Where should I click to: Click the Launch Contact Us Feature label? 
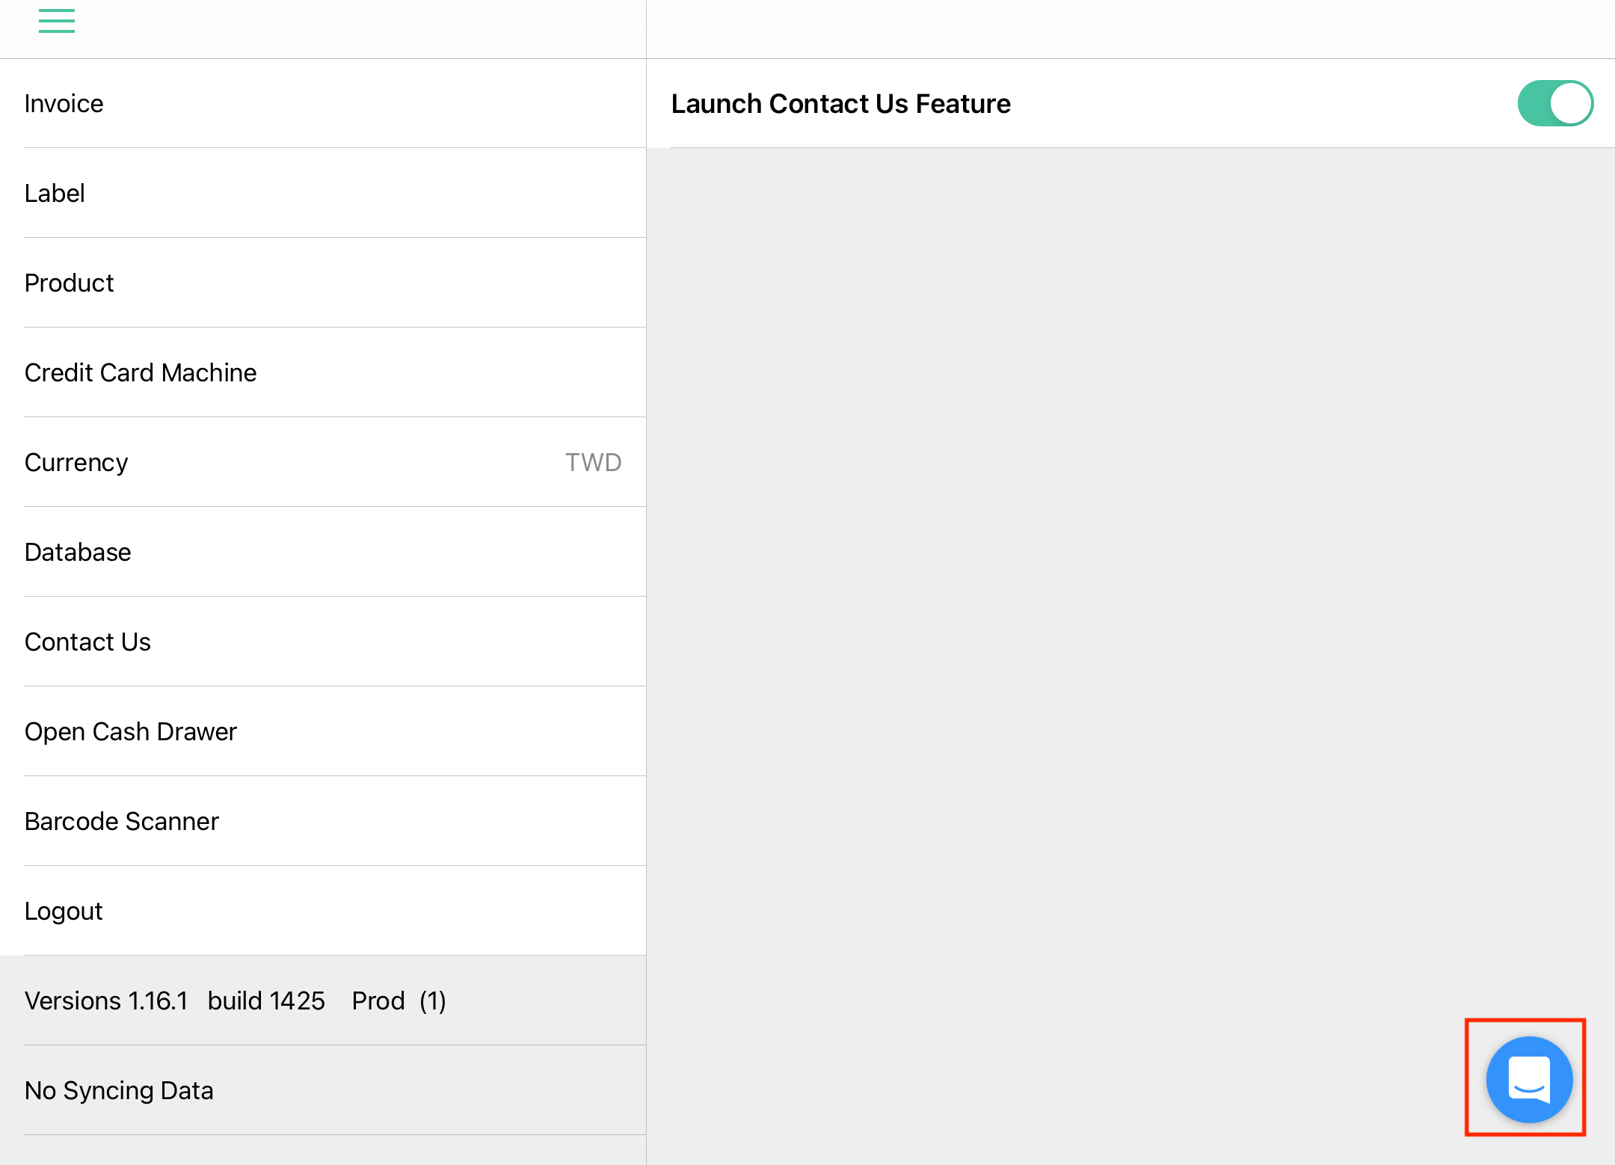click(840, 103)
